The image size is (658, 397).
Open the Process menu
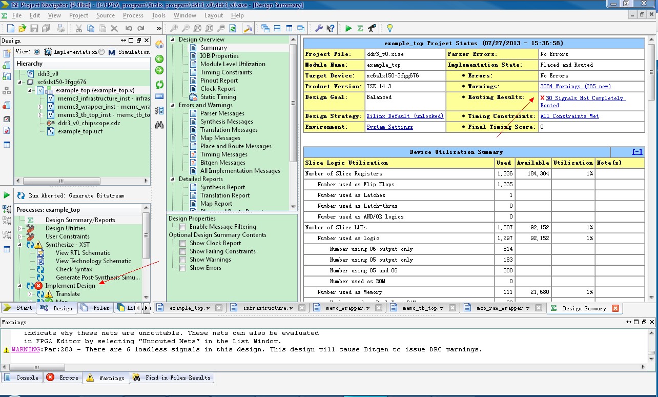[133, 15]
